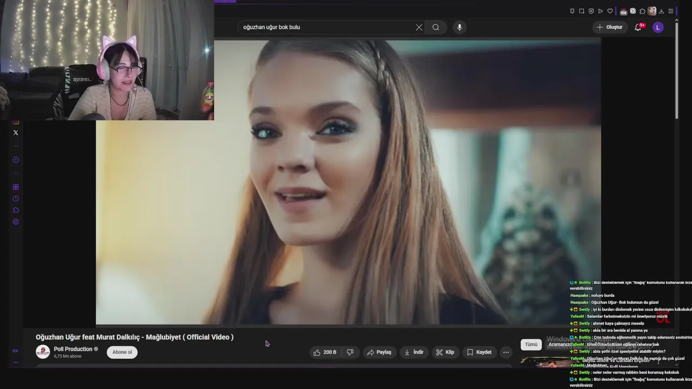The image size is (692, 389).
Task: Open history clock icon in sidebar
Action: point(16,199)
